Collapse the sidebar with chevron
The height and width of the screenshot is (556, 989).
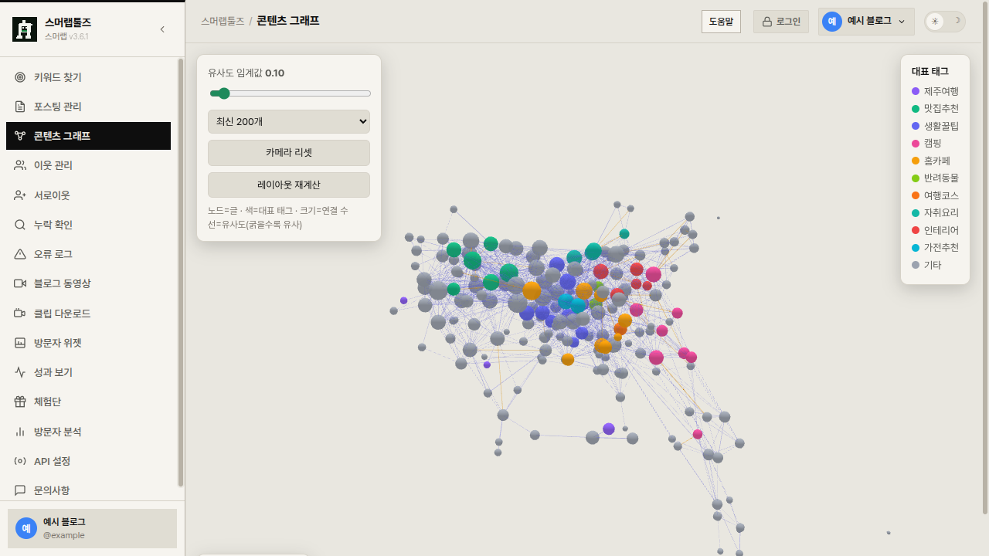coord(162,29)
